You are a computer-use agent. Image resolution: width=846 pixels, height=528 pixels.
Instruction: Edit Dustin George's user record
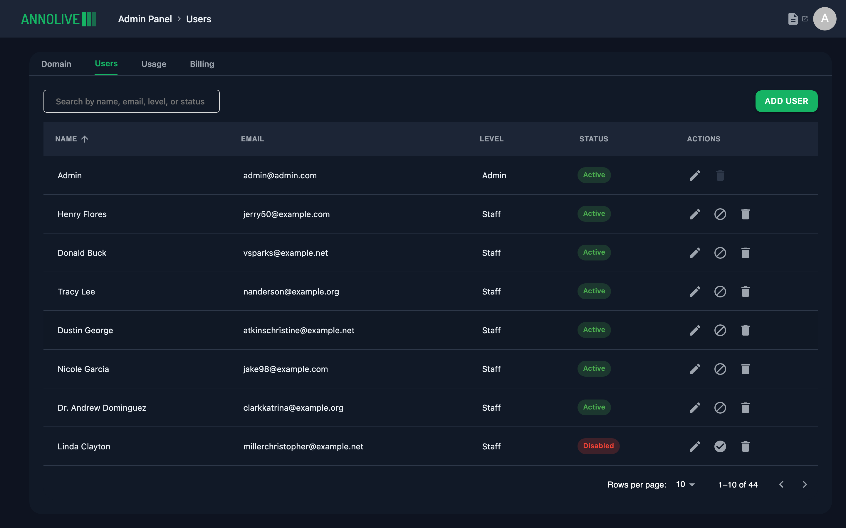[x=695, y=330]
